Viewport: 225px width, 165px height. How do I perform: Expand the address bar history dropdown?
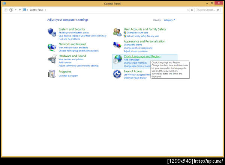click(x=188, y=10)
